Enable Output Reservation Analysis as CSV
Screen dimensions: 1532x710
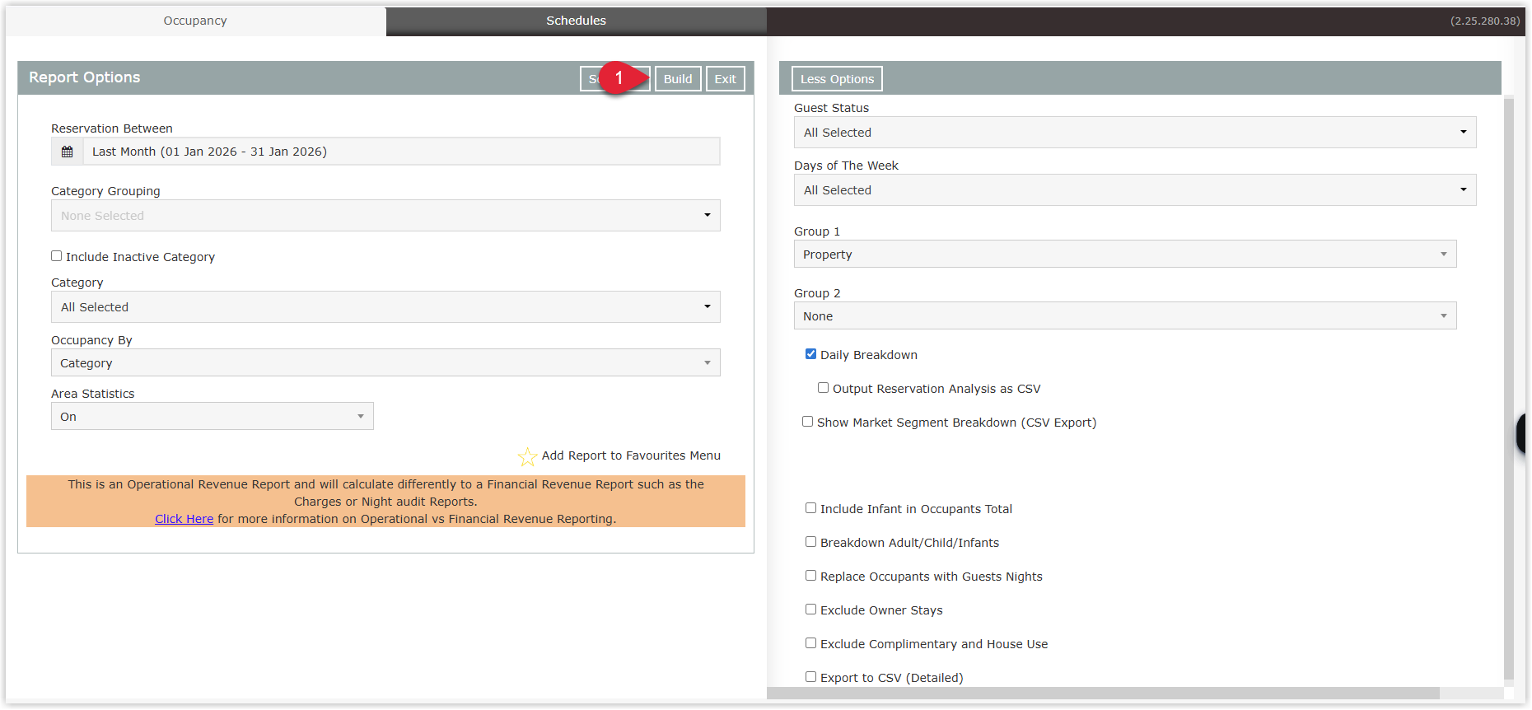(x=823, y=388)
